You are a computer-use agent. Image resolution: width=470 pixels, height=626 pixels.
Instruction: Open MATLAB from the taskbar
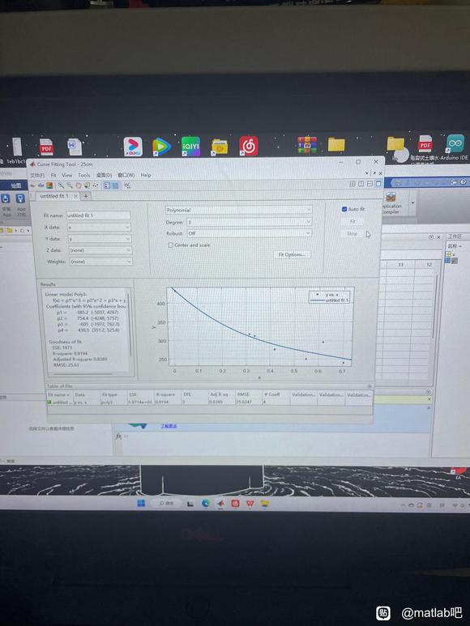click(220, 504)
